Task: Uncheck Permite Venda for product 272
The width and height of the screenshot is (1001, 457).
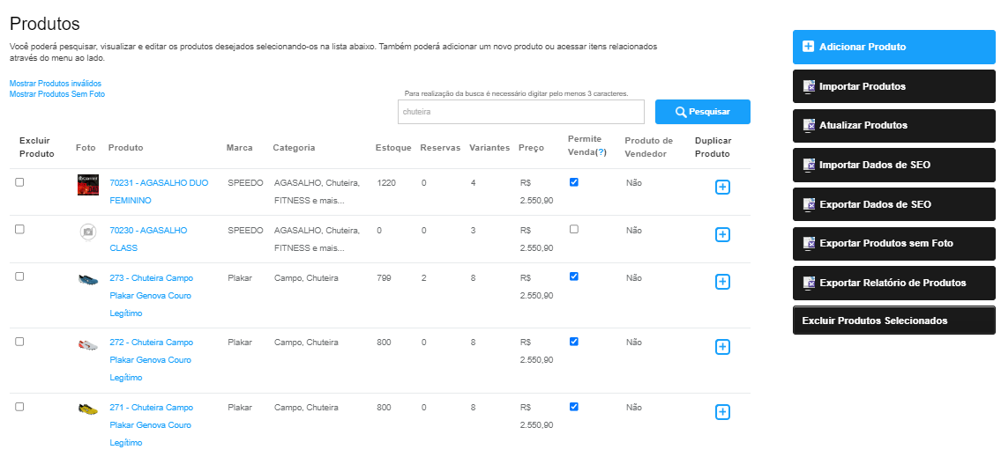Action: coord(574,342)
